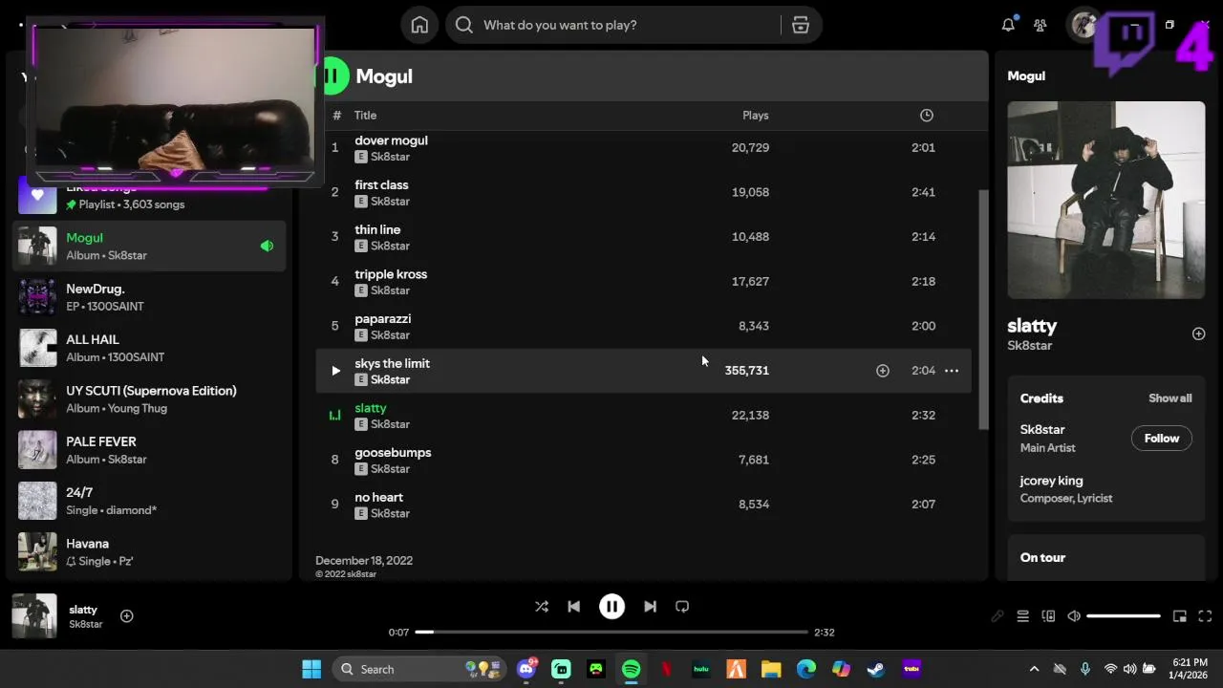Open Friend Activity icon beside the bell

[1041, 25]
